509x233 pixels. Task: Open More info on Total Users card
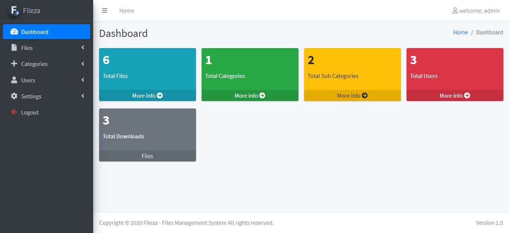pyautogui.click(x=455, y=95)
